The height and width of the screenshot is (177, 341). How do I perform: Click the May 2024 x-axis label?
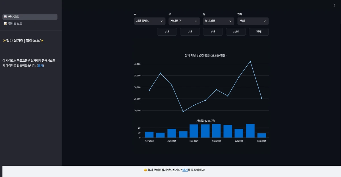coord(216,141)
